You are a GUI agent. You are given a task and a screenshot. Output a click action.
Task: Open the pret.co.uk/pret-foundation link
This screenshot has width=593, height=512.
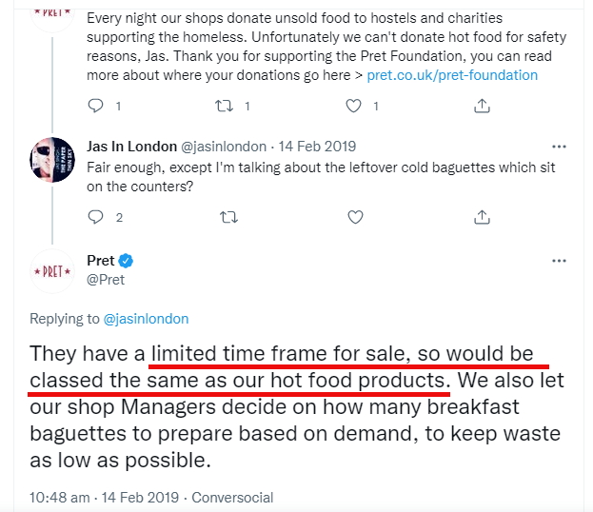452,75
